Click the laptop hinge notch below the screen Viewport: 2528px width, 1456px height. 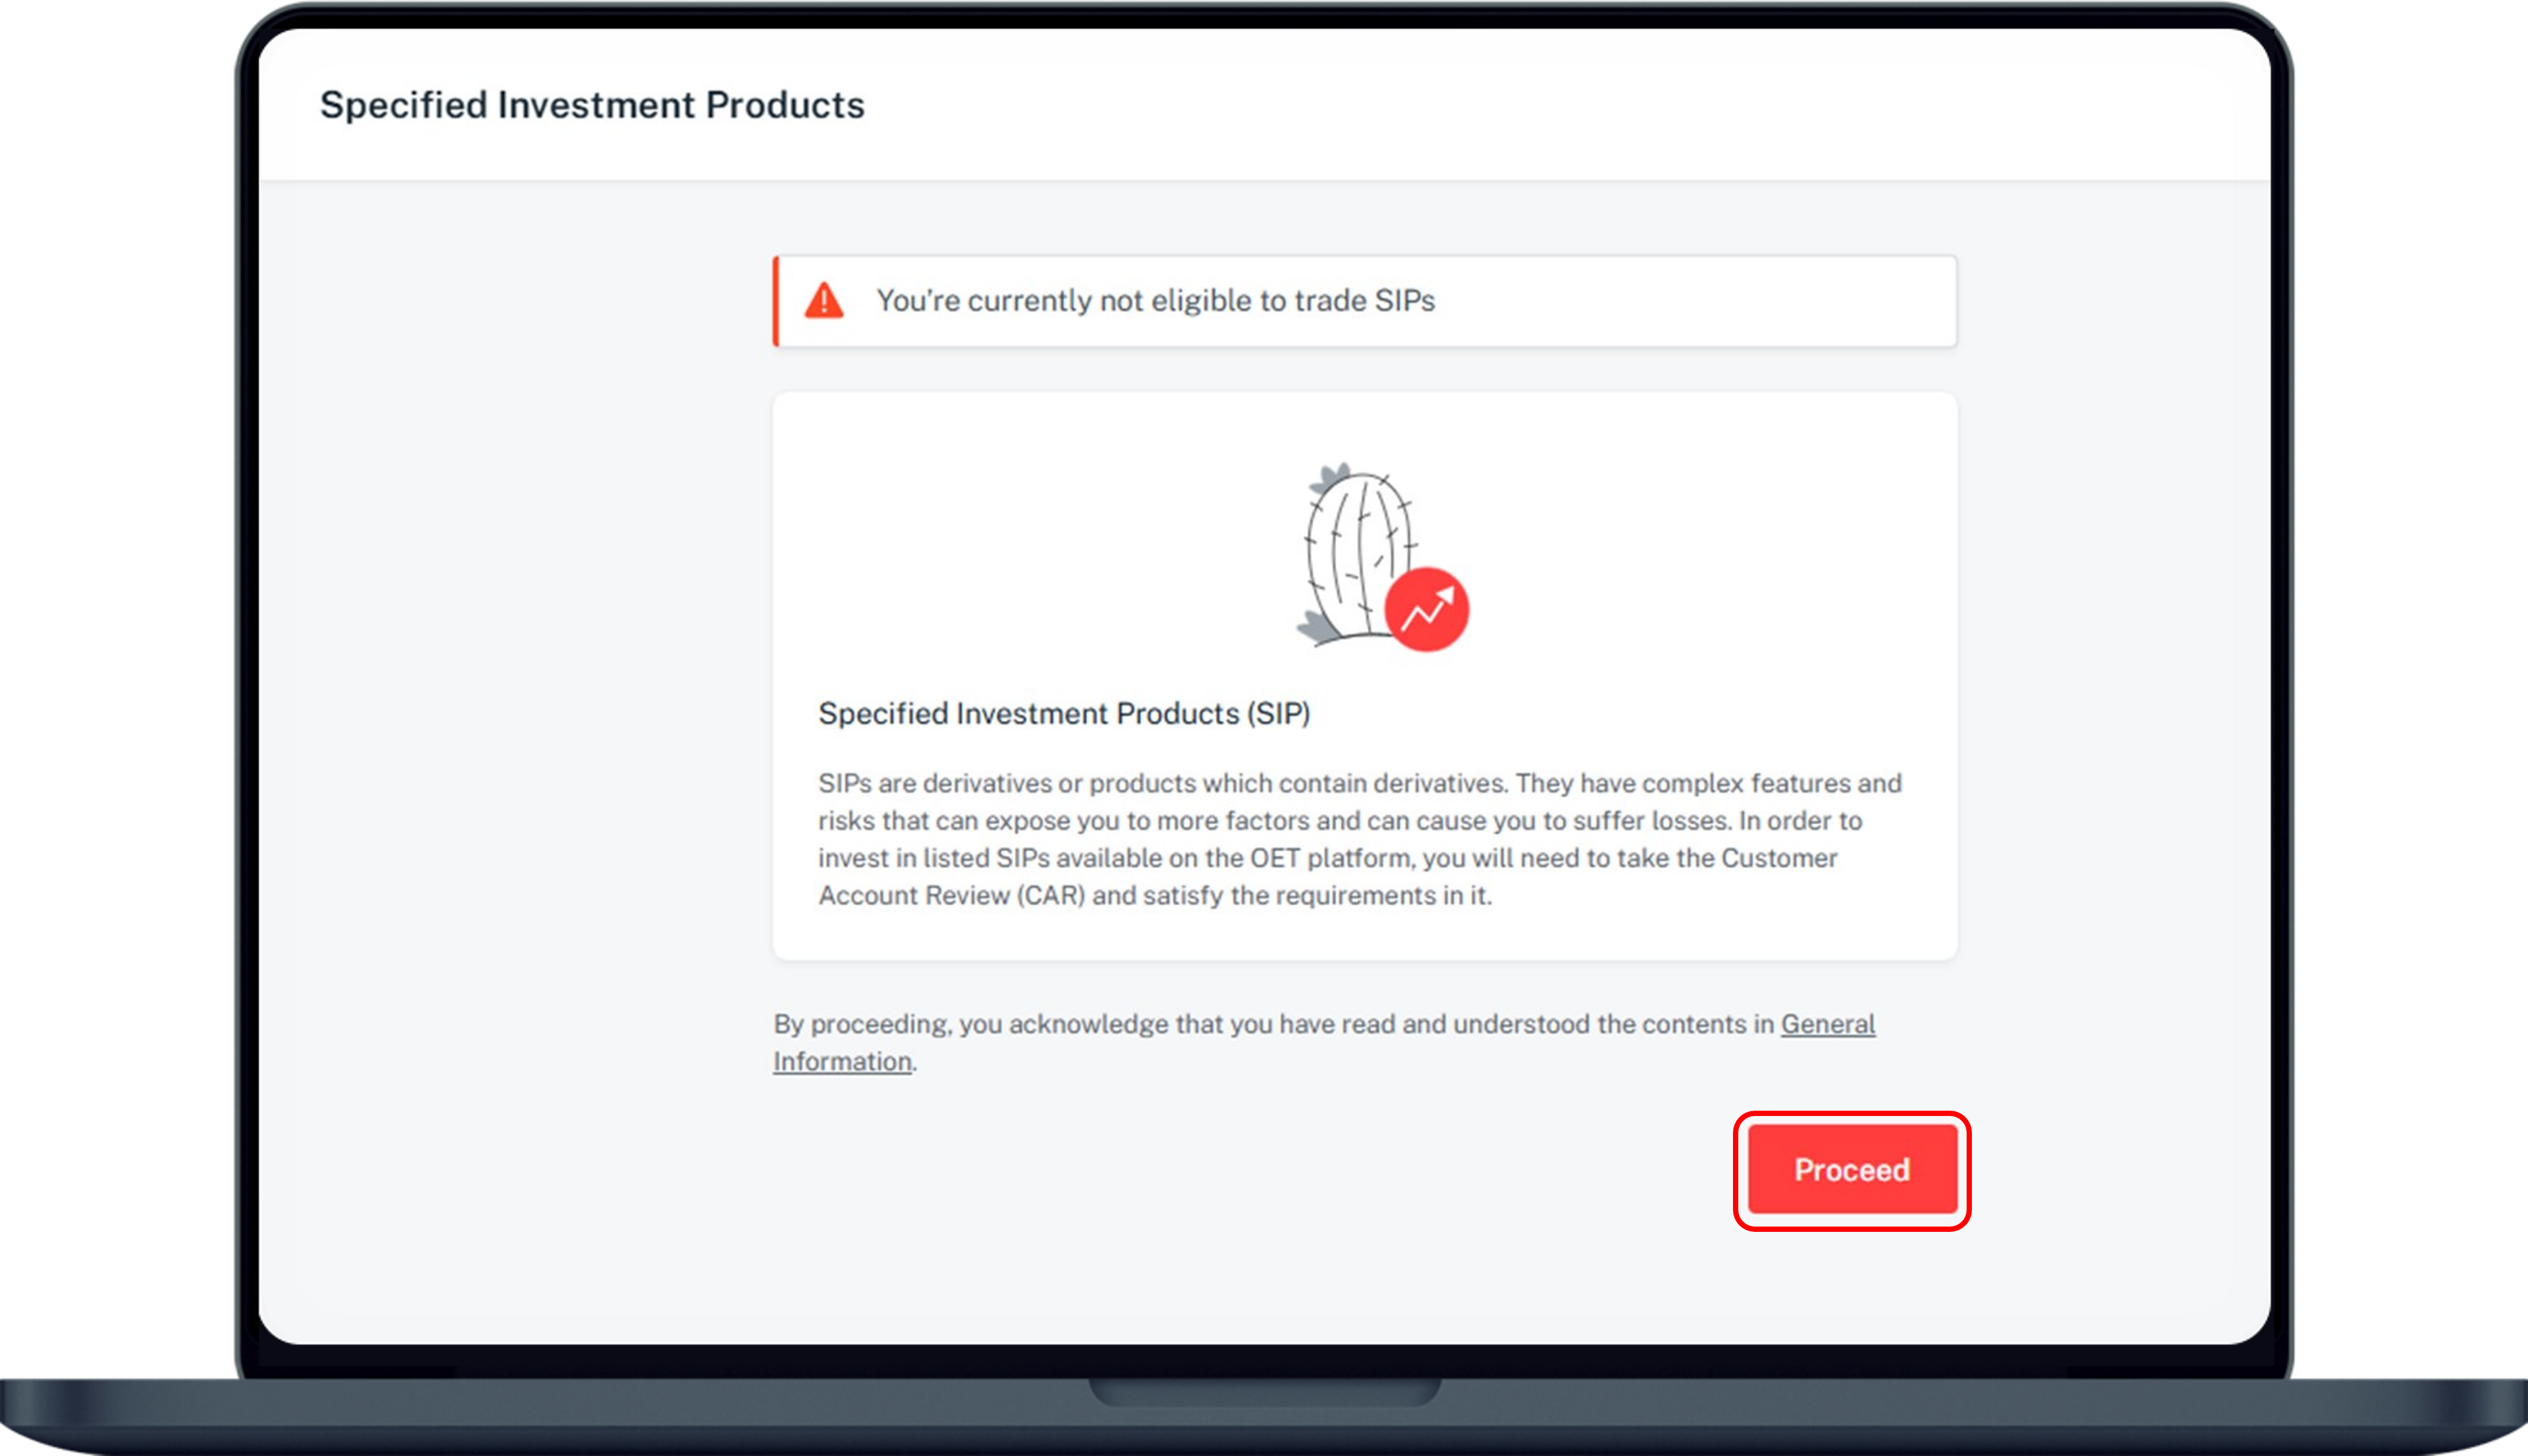click(x=1264, y=1391)
